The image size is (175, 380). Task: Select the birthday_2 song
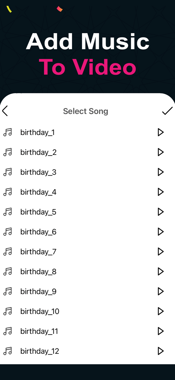[38, 152]
